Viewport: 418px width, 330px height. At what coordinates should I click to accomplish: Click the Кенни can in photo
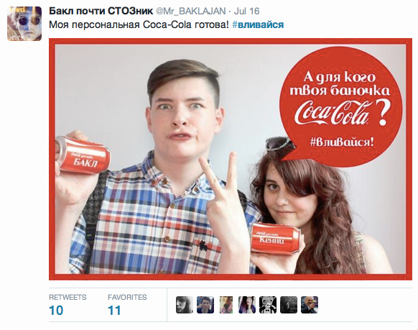[276, 238]
